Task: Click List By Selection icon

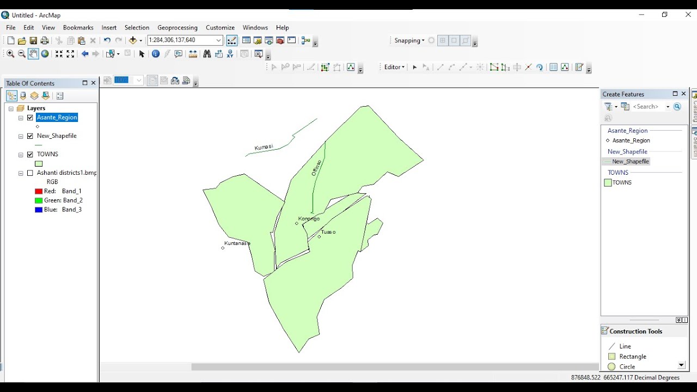Action: click(46, 96)
